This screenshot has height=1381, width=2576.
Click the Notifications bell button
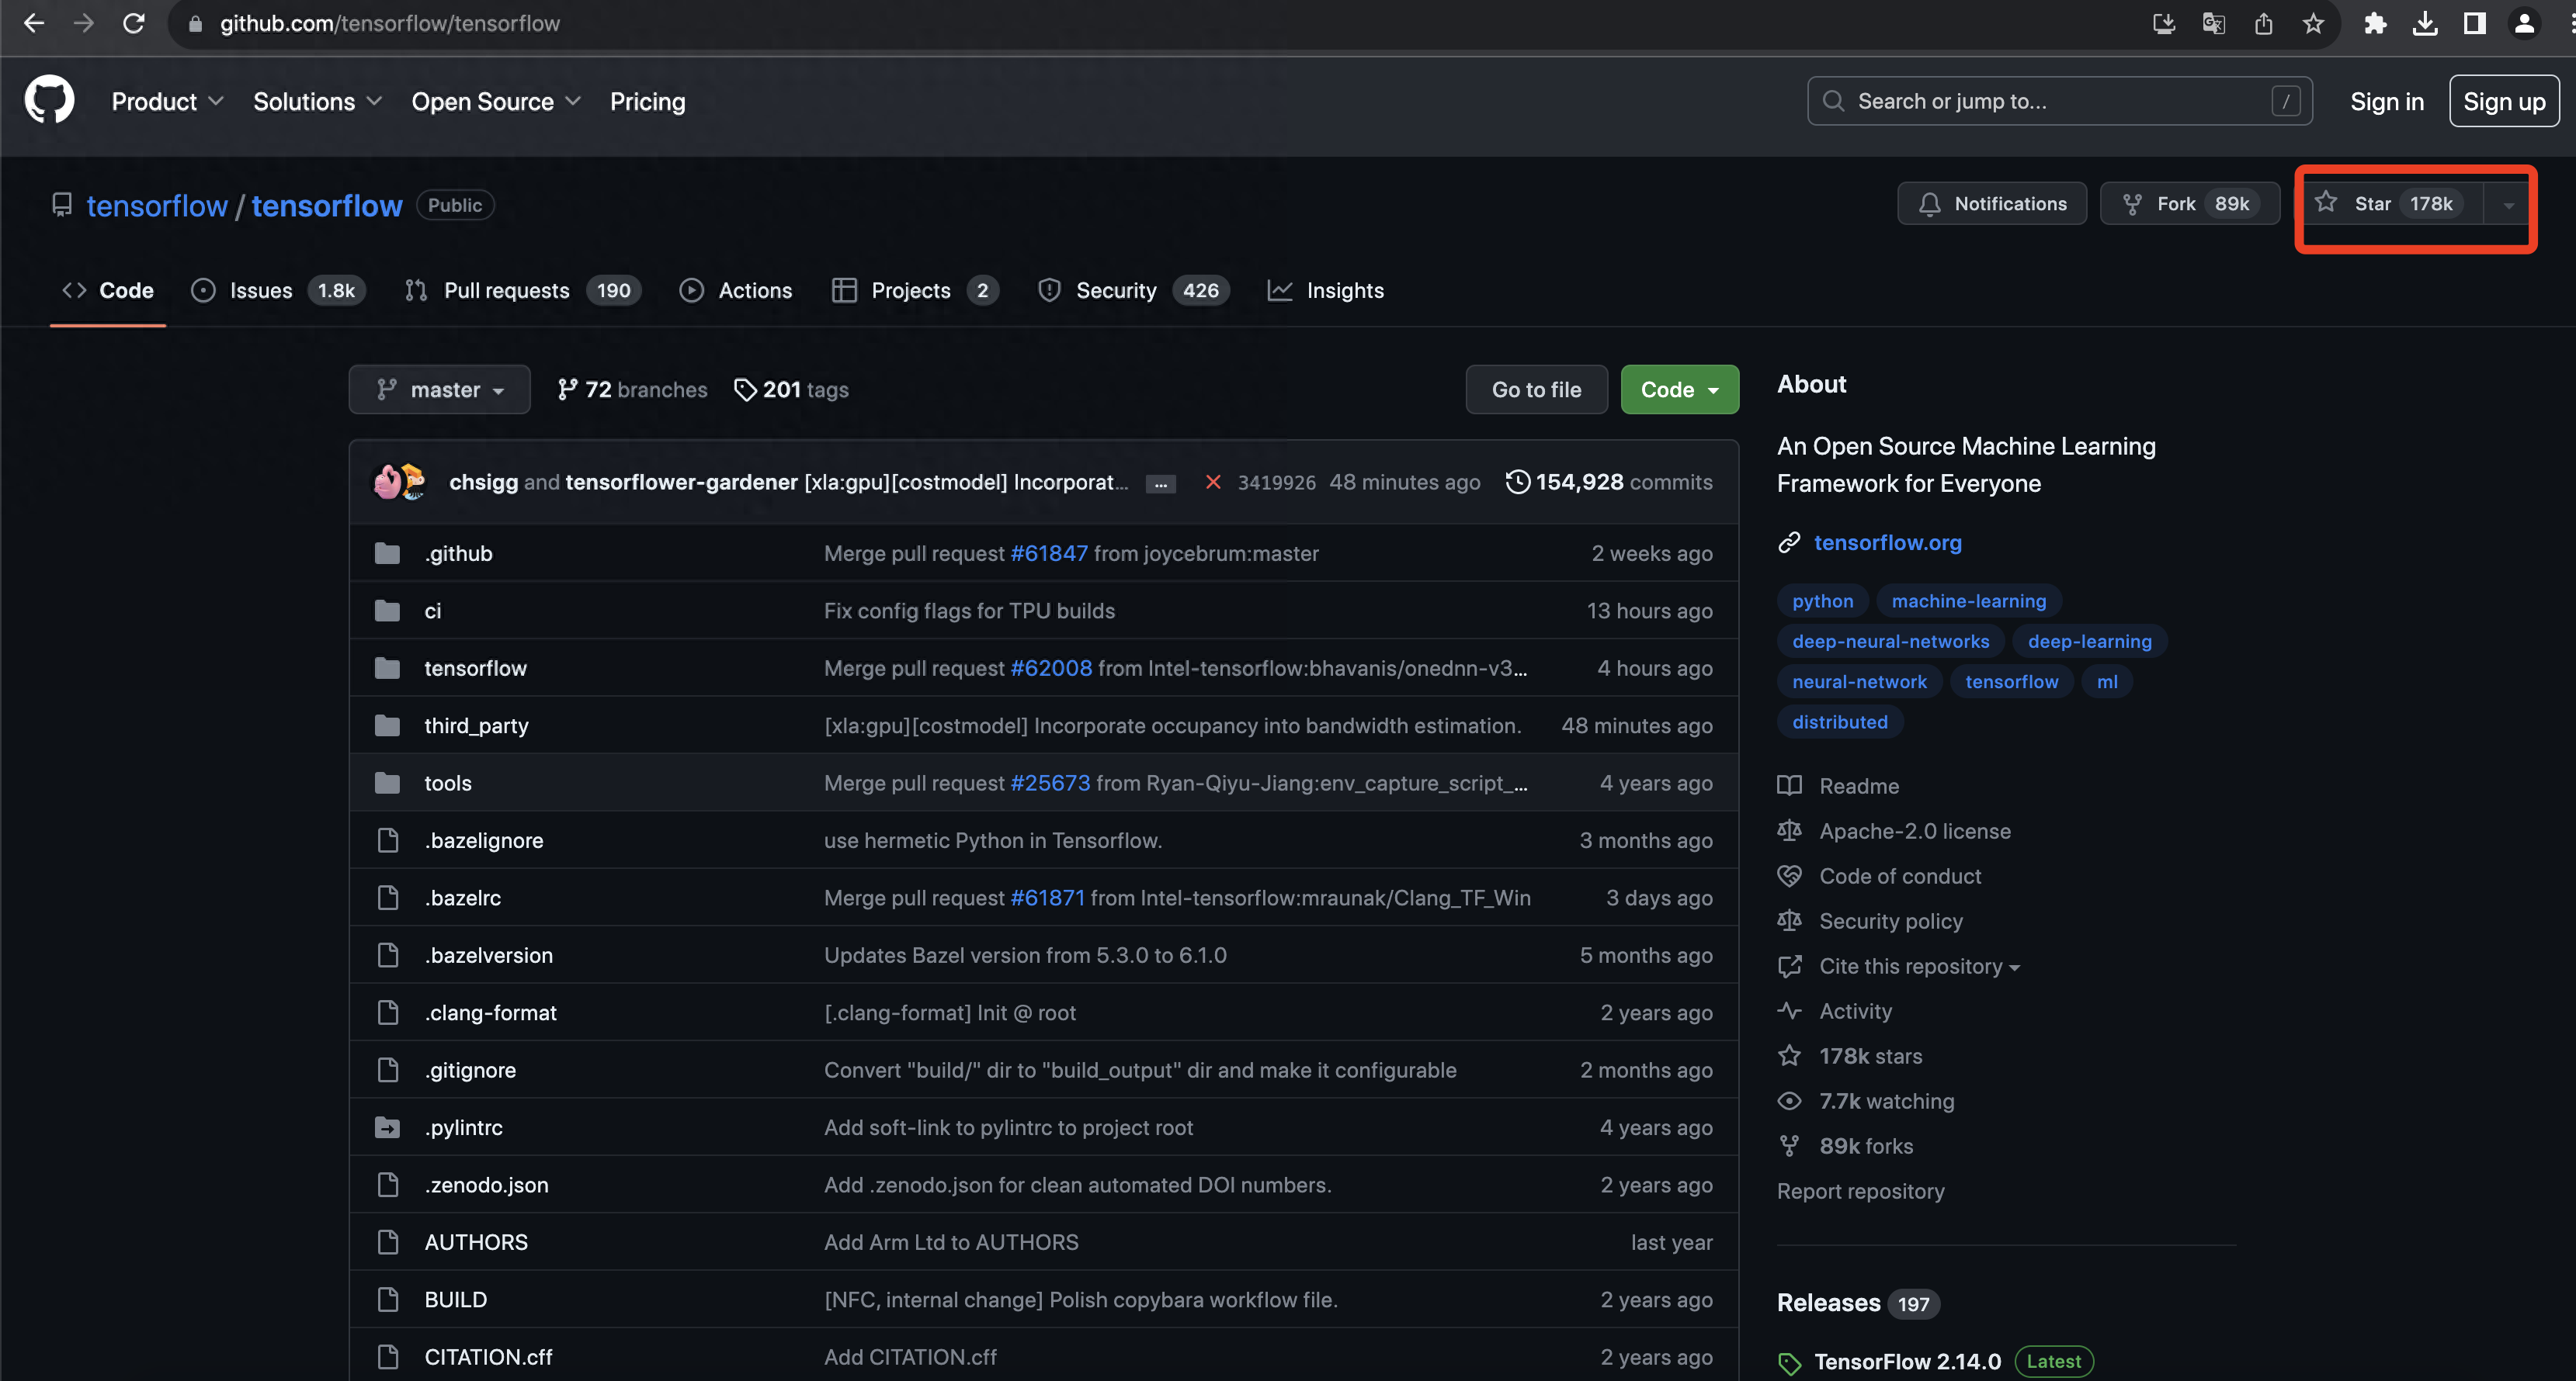pos(1992,204)
